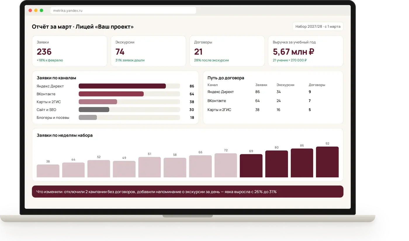Click Карты и 2ГИС row in contracts table
409x241 pixels.
273,110
